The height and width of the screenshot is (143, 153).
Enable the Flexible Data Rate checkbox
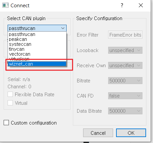[10, 95]
